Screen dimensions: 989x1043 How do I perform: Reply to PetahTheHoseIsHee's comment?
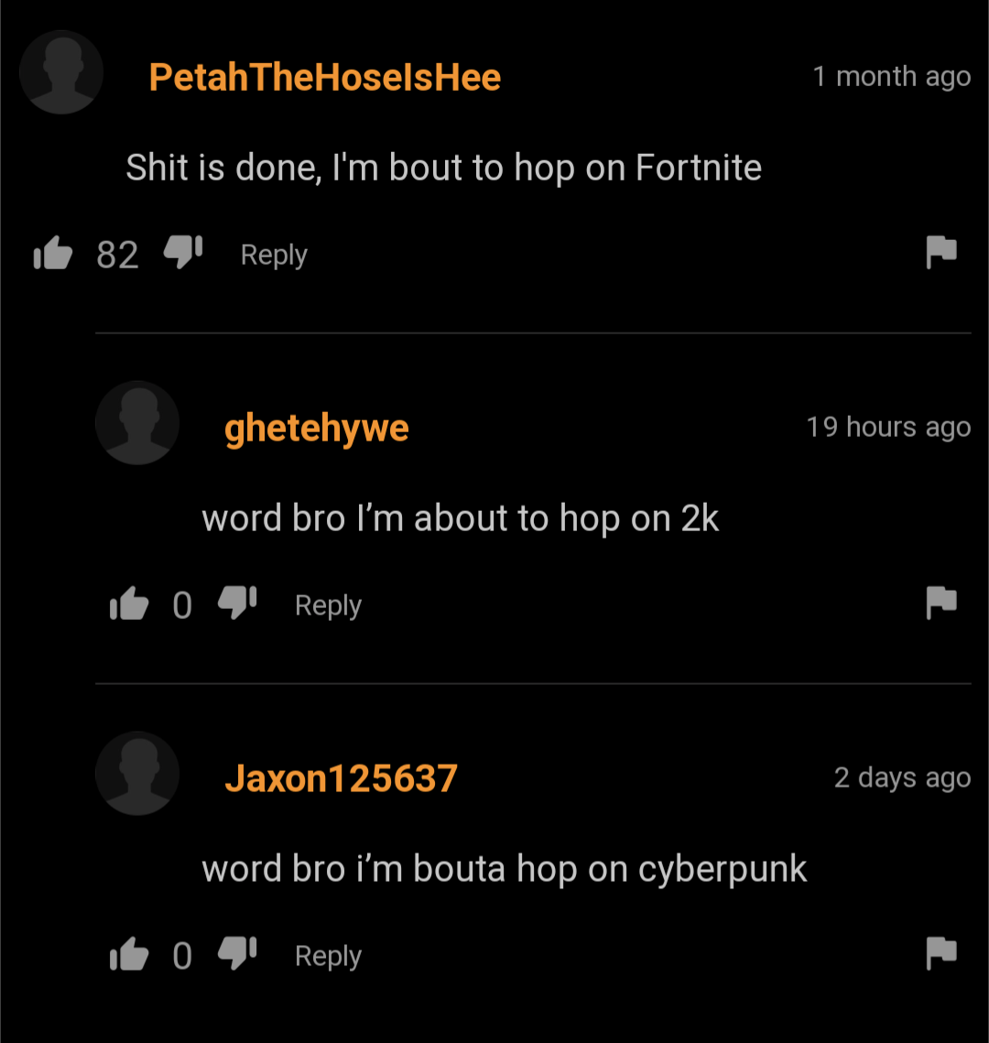tap(274, 255)
